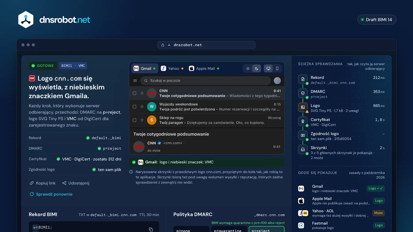Screen dimensions: 413x232
Task: Select the p=reject policy option
Action: [267, 229]
